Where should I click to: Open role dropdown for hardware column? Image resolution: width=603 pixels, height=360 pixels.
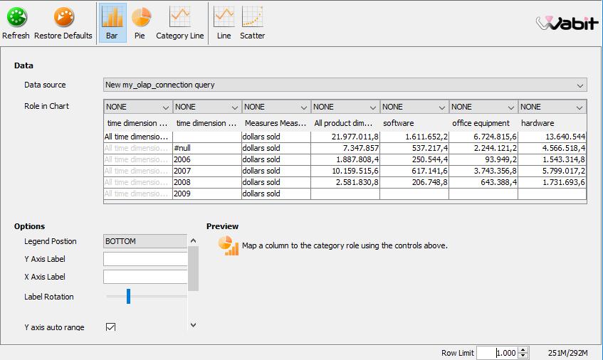[x=552, y=107]
